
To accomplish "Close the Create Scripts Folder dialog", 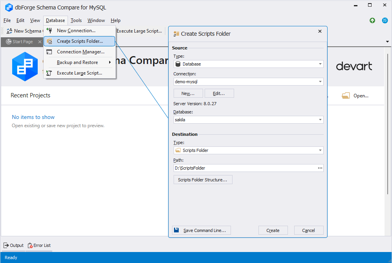I will click(x=320, y=31).
